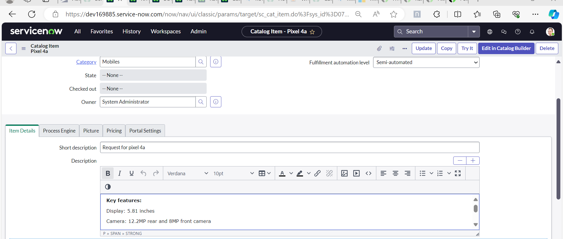Click the attachment paperclip icon
The image size is (563, 239).
click(379, 49)
